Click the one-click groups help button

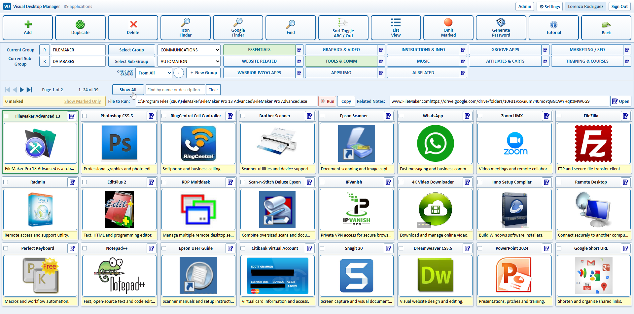tap(179, 73)
